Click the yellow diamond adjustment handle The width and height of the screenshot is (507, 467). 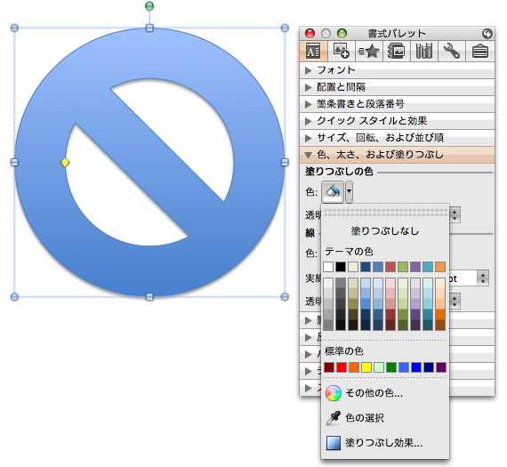point(65,163)
